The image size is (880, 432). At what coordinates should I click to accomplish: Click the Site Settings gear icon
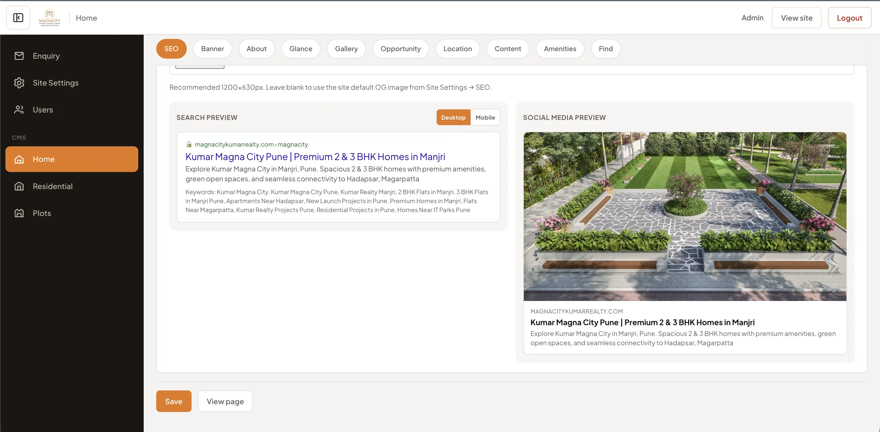tap(19, 83)
